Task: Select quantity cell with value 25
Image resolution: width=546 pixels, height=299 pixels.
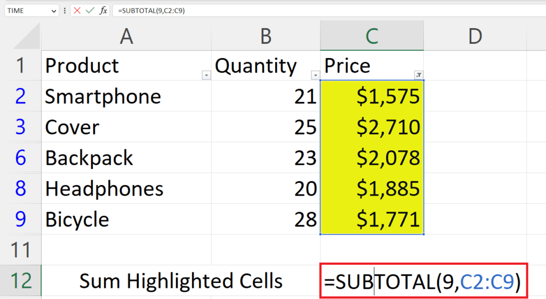Action: [x=266, y=127]
